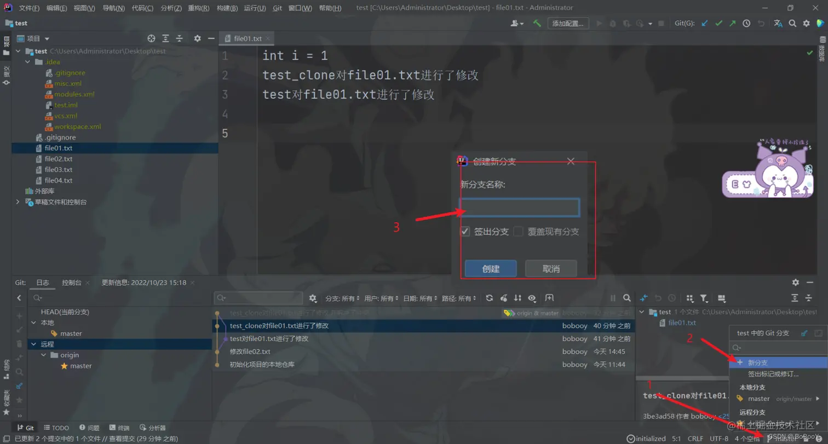Create new changelist with the [+] icon

coord(19,316)
